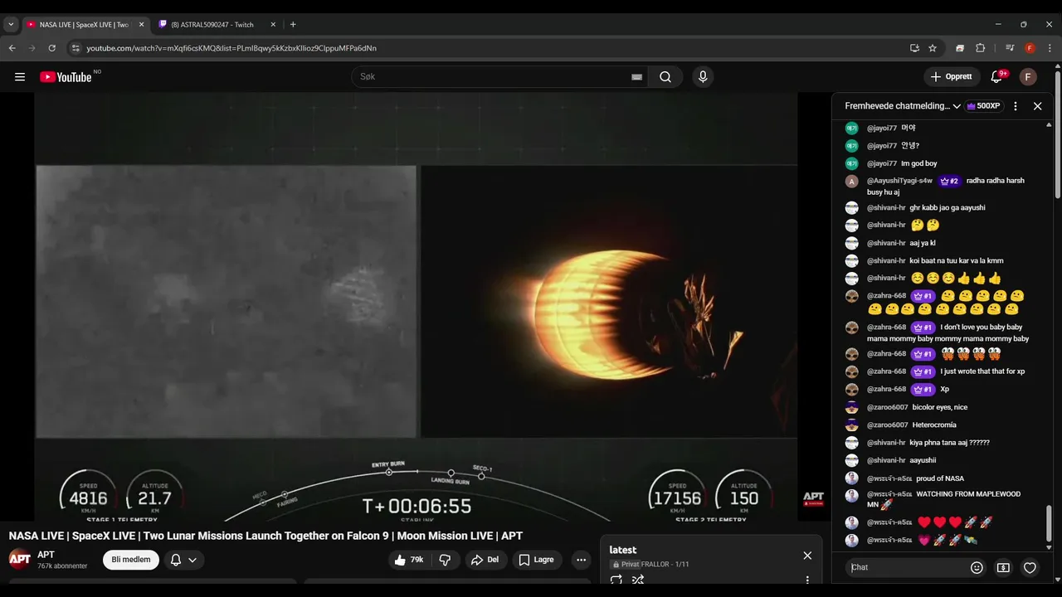Expand the Fremhevede chatmeldinger dropdown
Image resolution: width=1062 pixels, height=597 pixels.
point(903,106)
